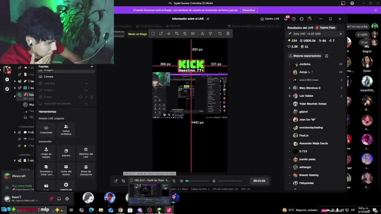Deactivate Streamer mode with Desactivar button

click(x=249, y=10)
